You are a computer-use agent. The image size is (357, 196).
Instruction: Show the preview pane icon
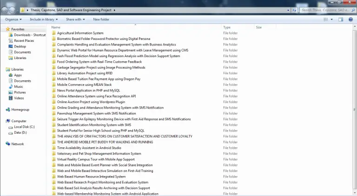pyautogui.click(x=341, y=20)
